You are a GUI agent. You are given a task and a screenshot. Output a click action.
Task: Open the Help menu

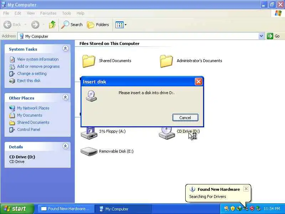pos(81,13)
